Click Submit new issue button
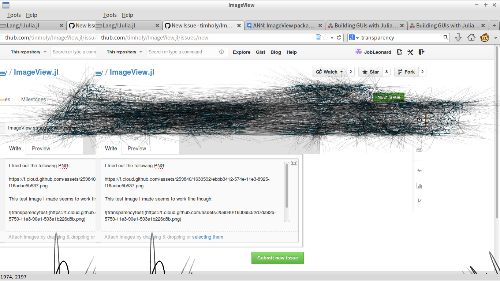Screen dimensions: 500x281 (x=277, y=258)
